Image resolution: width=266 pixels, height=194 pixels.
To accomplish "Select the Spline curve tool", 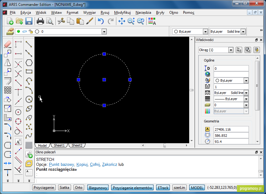I will click(29, 136).
